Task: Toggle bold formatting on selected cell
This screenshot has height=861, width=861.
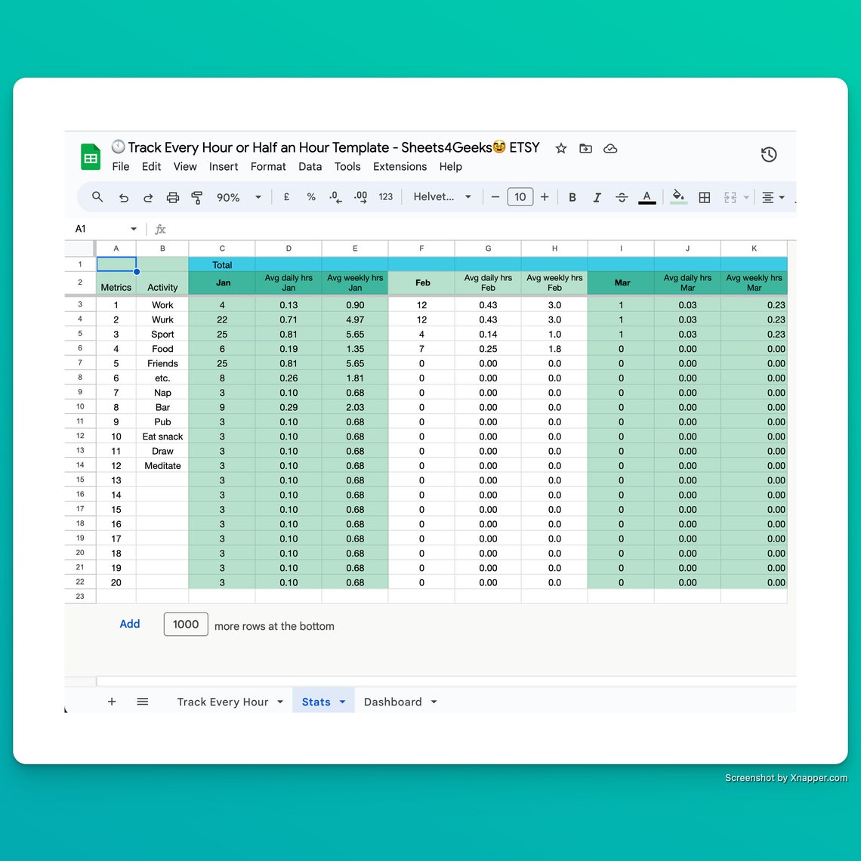Action: click(x=572, y=196)
